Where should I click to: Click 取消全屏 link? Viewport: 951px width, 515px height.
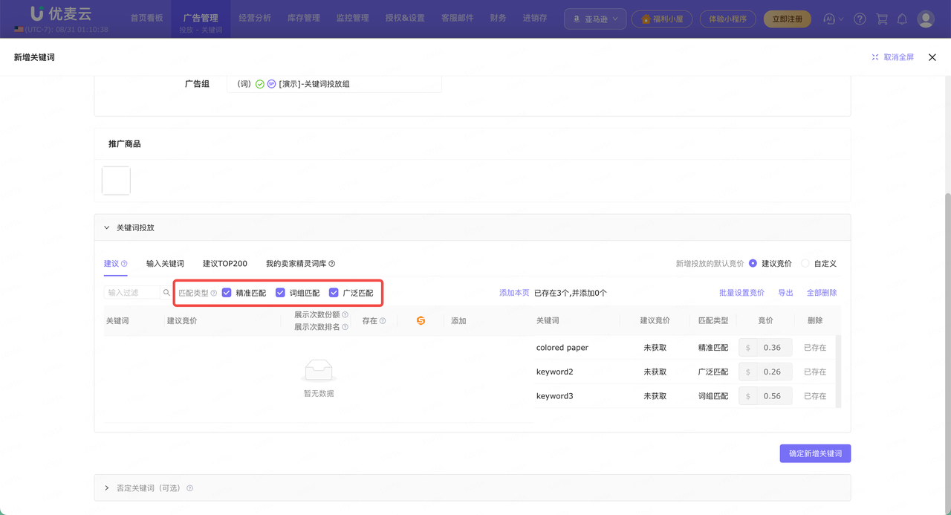[x=899, y=57]
